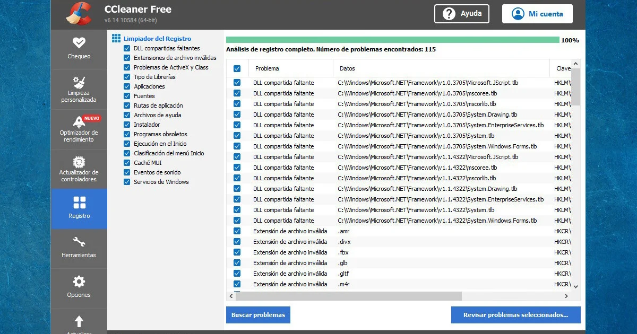Click the vertical scrollbar thumb of results
Viewport: 637px width, 334px height.
(576, 86)
